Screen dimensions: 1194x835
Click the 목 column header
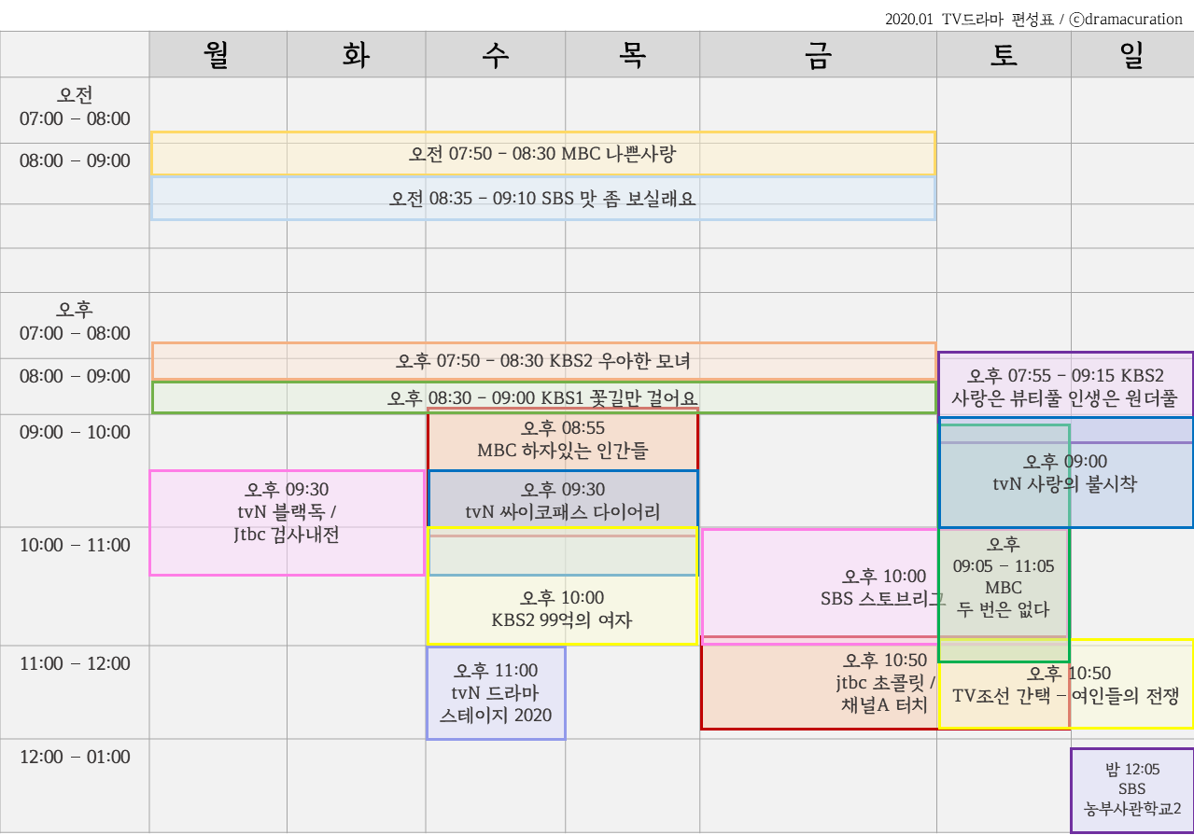point(632,55)
